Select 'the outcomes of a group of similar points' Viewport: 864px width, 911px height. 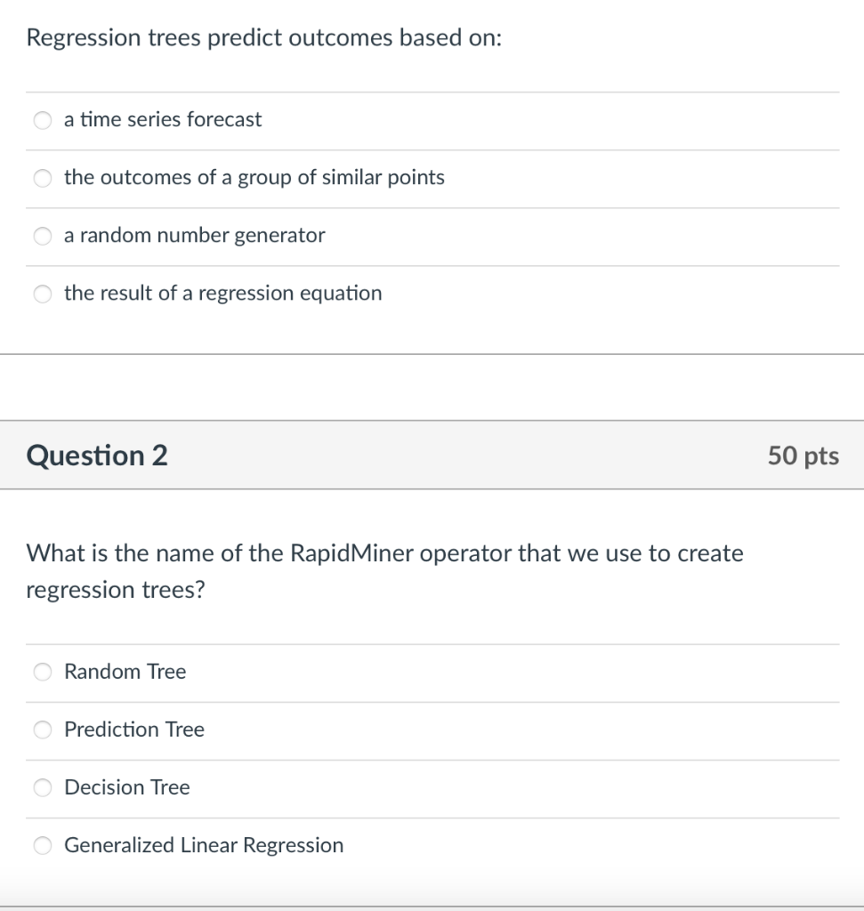[x=42, y=178]
